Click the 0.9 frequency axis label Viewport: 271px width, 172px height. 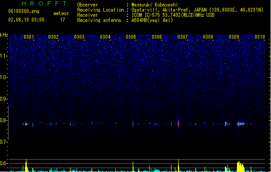pos(3,99)
